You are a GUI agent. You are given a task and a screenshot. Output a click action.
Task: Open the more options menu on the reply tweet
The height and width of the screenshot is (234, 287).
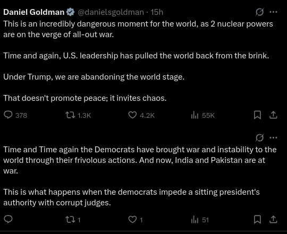(274, 137)
